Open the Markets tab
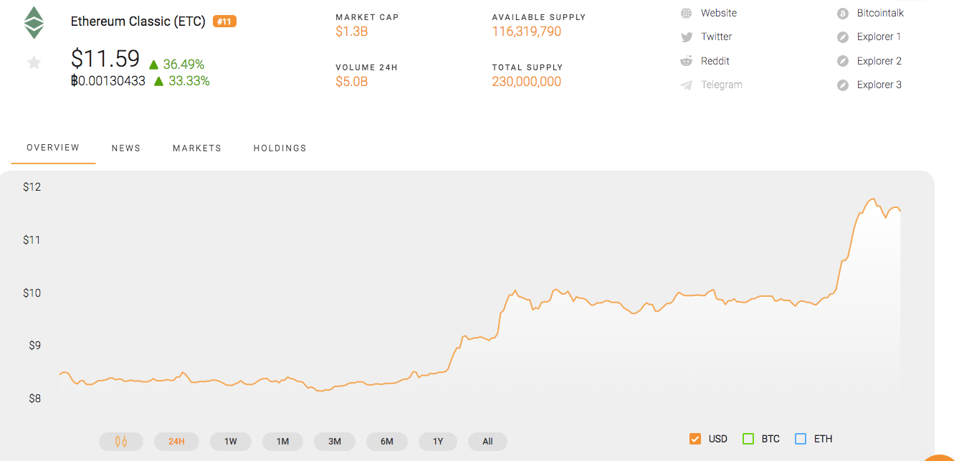 (197, 148)
